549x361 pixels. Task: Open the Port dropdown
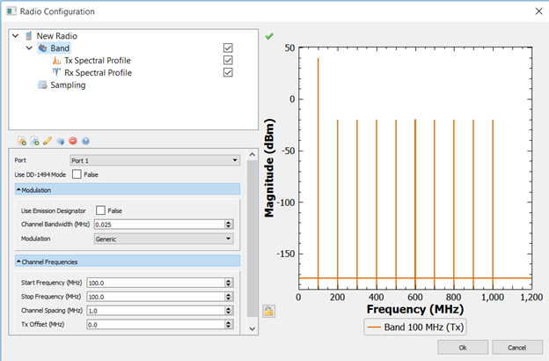click(x=155, y=160)
